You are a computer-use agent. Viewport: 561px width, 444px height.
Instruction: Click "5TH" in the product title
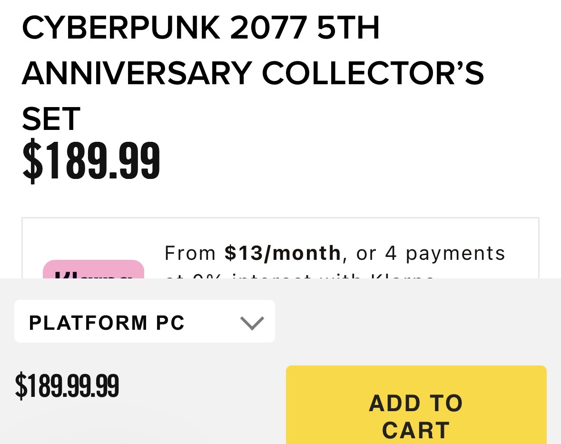(348, 29)
